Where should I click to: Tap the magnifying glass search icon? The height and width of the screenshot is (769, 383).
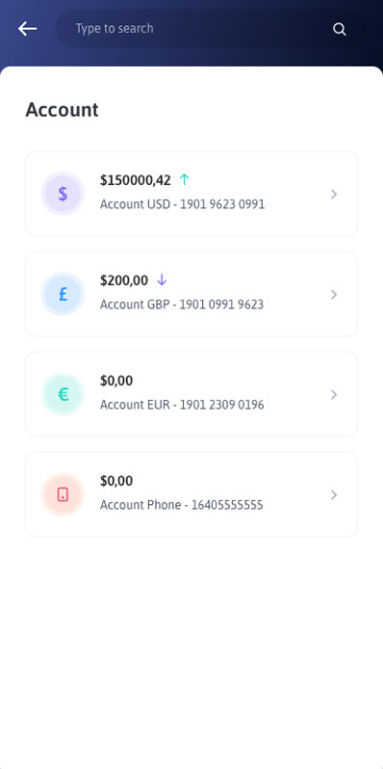click(x=340, y=29)
